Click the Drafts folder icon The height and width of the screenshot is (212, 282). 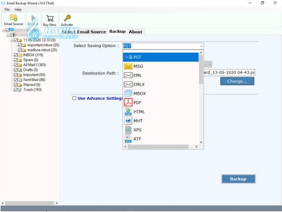20,70
